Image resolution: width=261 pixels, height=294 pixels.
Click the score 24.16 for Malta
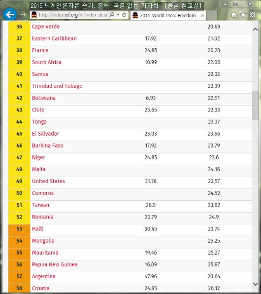(x=214, y=169)
